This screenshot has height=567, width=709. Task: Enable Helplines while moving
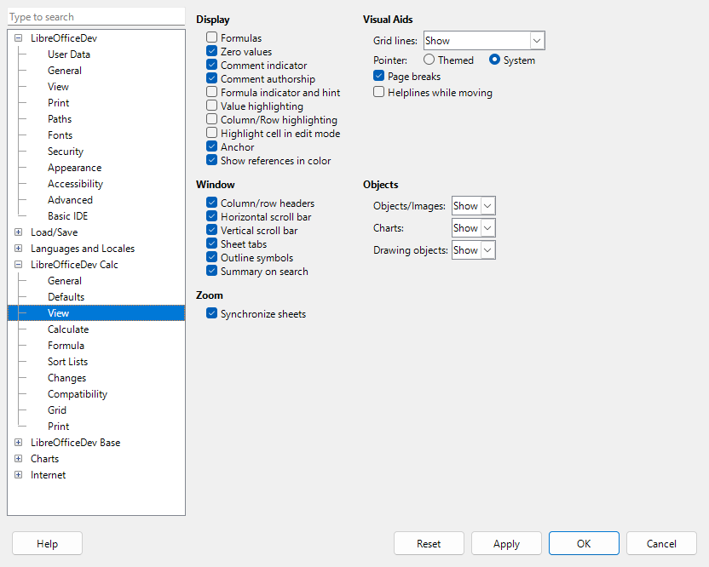[378, 91]
